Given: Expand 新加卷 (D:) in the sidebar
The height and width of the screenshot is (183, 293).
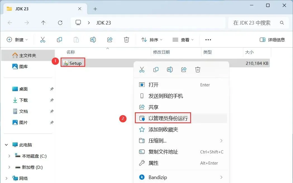Looking at the screenshot, I should tap(9, 167).
